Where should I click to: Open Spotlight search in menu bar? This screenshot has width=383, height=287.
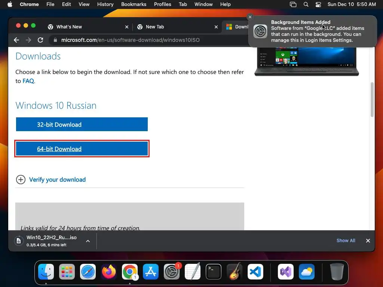306,4
